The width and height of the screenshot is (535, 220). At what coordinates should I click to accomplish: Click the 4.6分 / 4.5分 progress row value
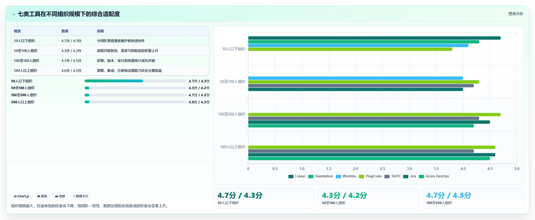[199, 102]
